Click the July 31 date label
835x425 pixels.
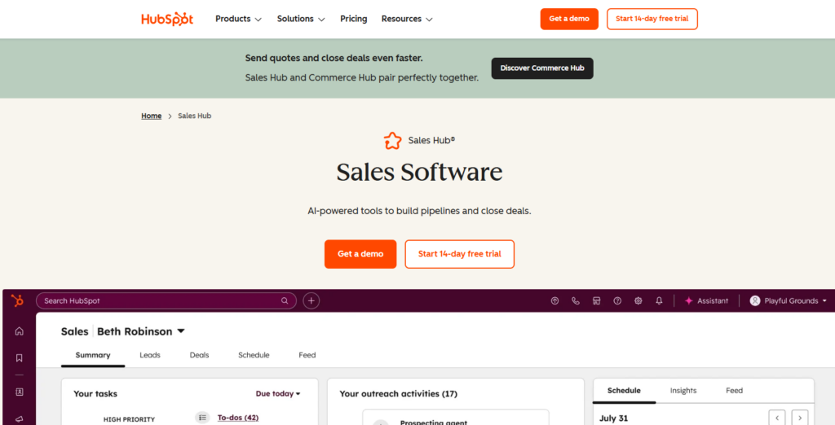coord(614,418)
